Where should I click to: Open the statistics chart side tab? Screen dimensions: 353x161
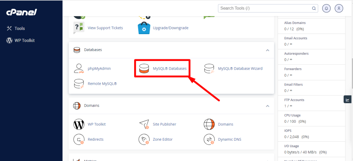click(347, 100)
